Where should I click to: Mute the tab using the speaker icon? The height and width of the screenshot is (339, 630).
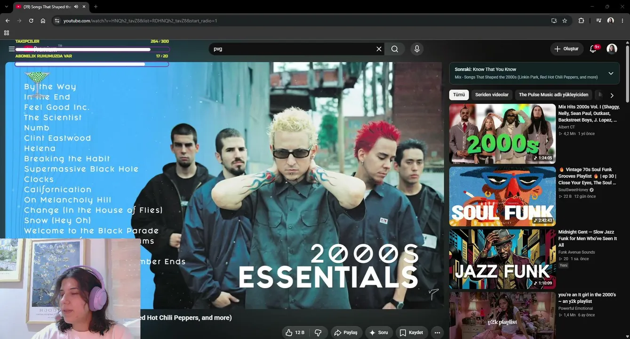pyautogui.click(x=76, y=7)
